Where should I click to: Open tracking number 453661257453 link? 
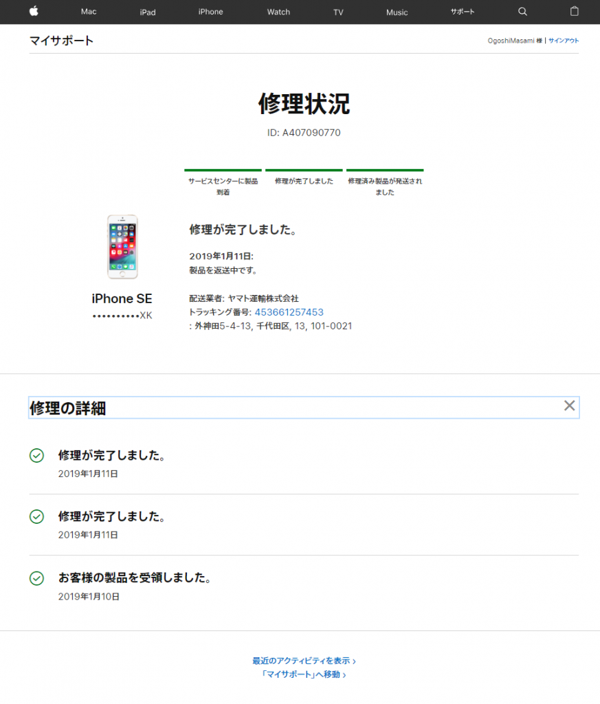pyautogui.click(x=289, y=312)
